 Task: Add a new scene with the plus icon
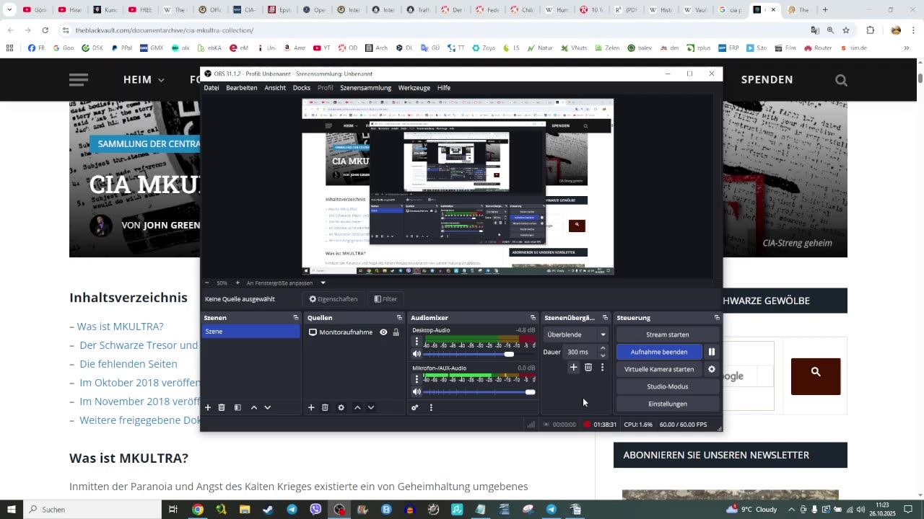(x=208, y=407)
